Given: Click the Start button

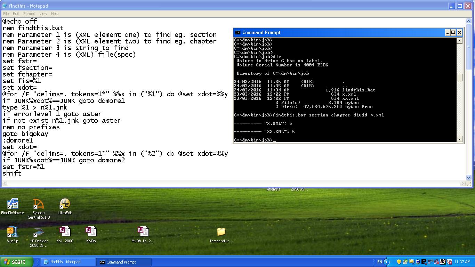Looking at the screenshot, I should coord(16,262).
